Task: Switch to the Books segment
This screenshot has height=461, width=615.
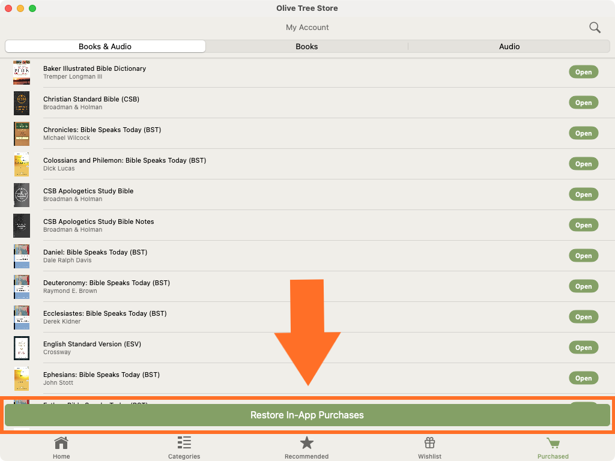Action: pos(306,46)
